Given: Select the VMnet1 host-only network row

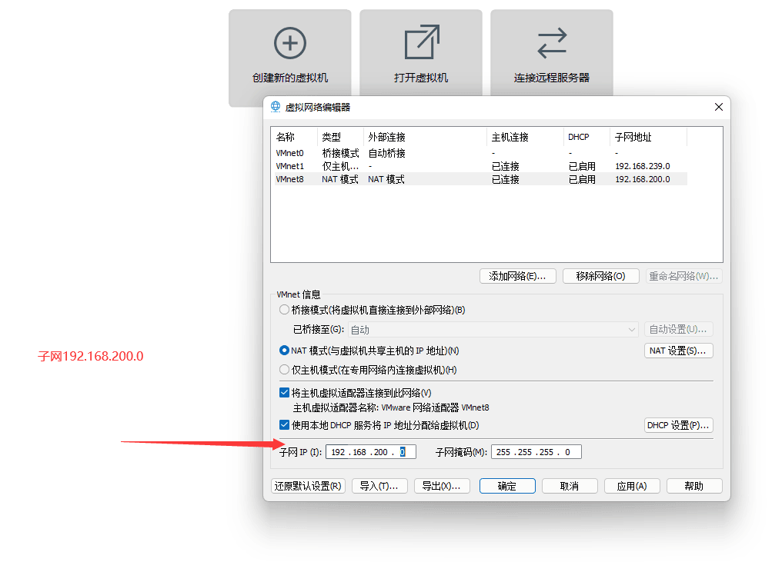Looking at the screenshot, I should (x=290, y=166).
